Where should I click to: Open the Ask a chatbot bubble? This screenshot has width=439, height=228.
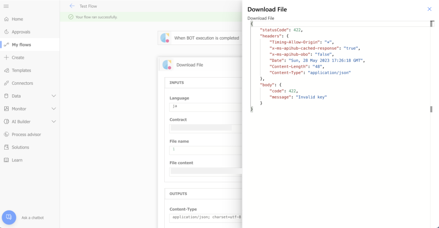pos(9,217)
